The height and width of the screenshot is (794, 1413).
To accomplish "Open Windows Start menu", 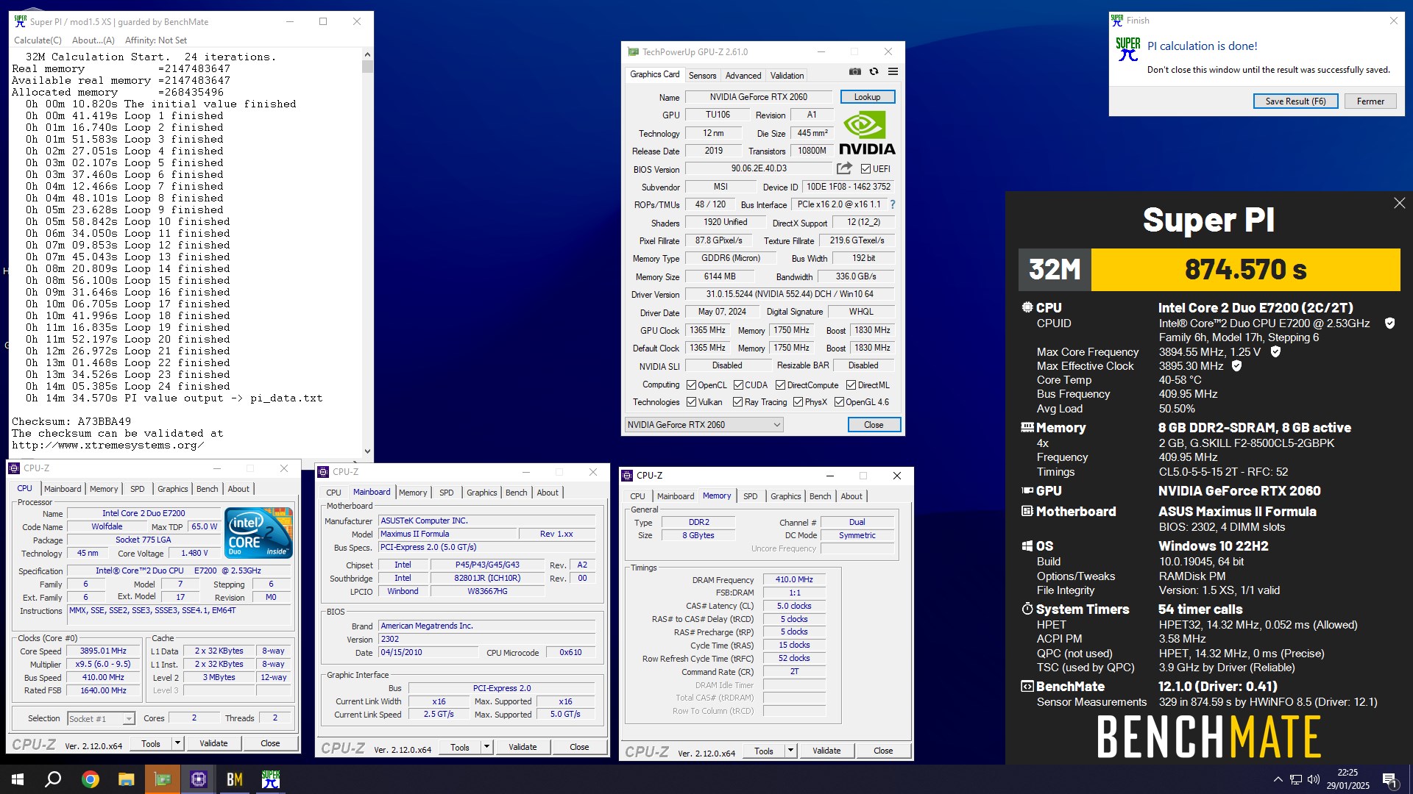I will tap(18, 779).
